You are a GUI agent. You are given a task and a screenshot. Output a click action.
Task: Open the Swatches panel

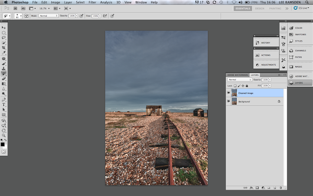click(x=300, y=34)
